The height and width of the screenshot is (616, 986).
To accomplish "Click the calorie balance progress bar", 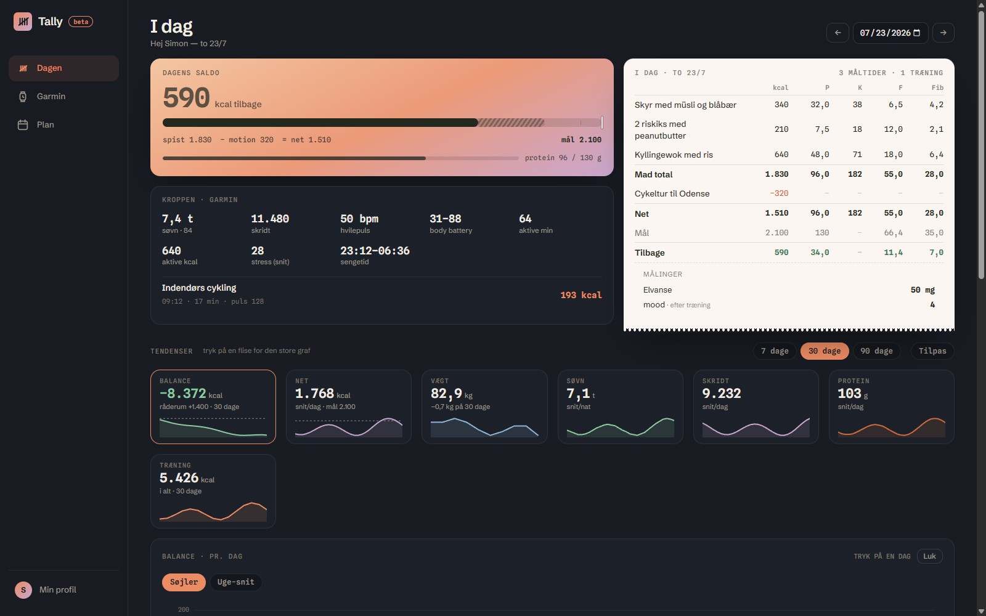I will [x=382, y=123].
